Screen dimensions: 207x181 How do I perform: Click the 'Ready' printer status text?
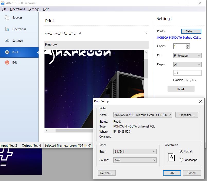click(x=117, y=122)
